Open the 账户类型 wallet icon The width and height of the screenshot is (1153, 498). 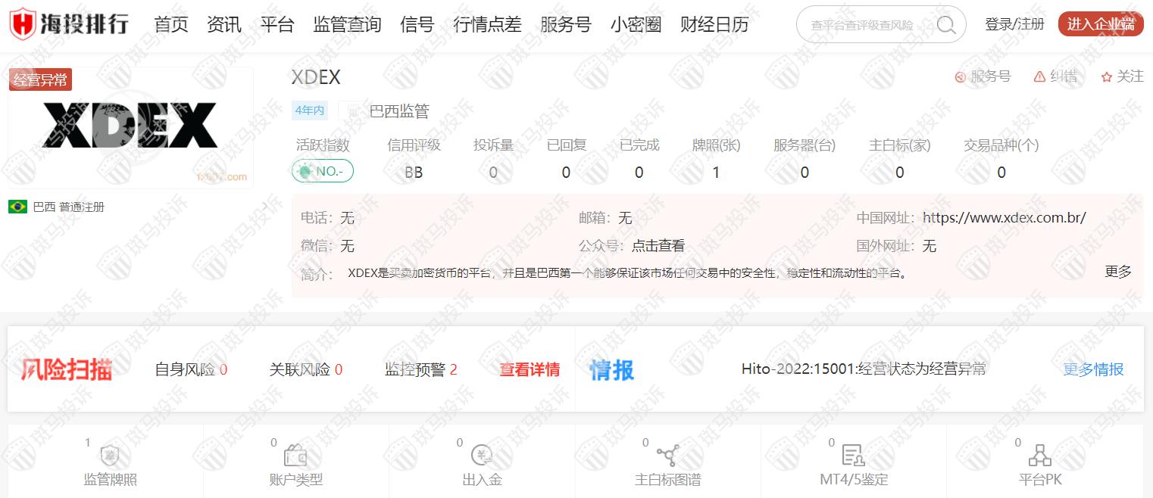pyautogui.click(x=295, y=456)
